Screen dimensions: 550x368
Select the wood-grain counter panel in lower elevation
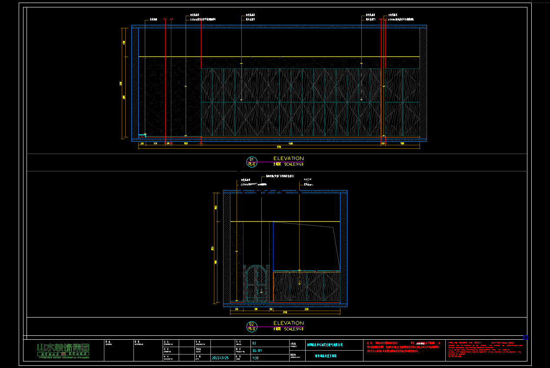(x=306, y=287)
